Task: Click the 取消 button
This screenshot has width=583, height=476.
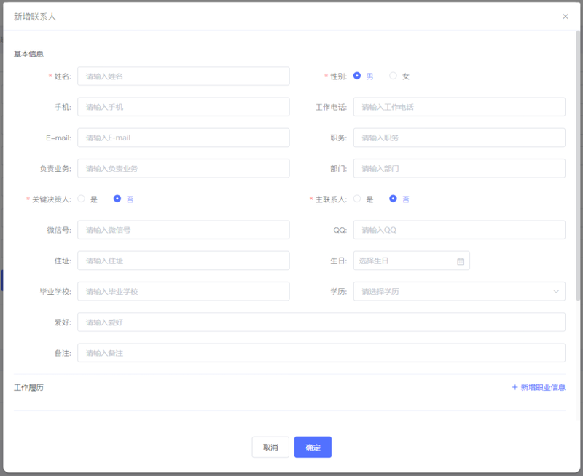Action: (270, 447)
